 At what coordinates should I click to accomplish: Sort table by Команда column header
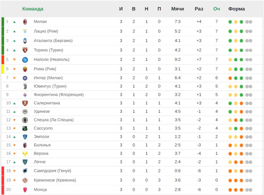(33, 9)
